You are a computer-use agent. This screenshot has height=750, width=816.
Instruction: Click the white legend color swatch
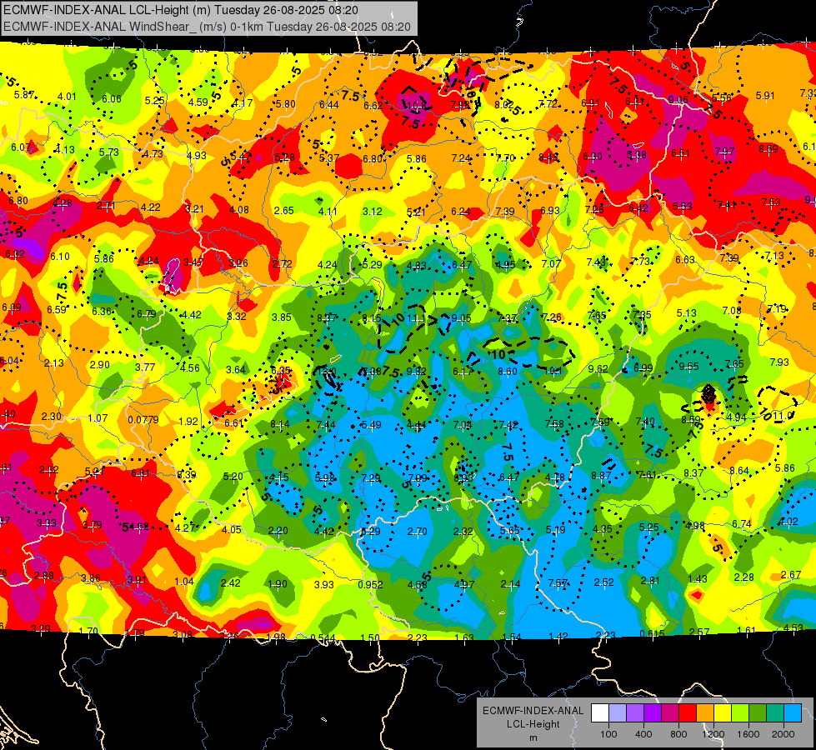click(x=600, y=713)
